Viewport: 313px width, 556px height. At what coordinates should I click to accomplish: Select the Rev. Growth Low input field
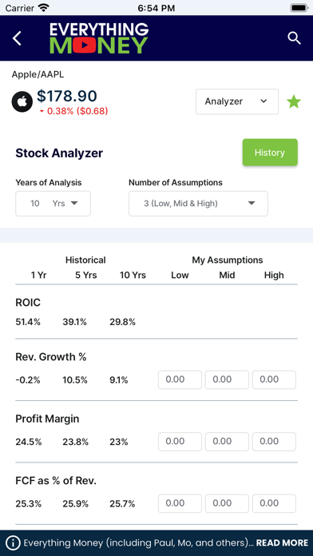click(x=180, y=379)
